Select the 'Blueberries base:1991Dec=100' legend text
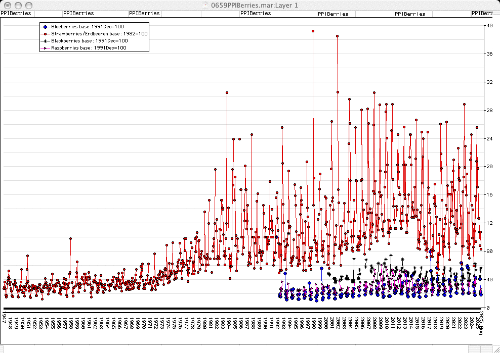 pos(88,26)
